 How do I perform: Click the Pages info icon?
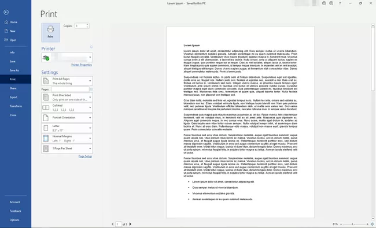[x=91, y=89]
